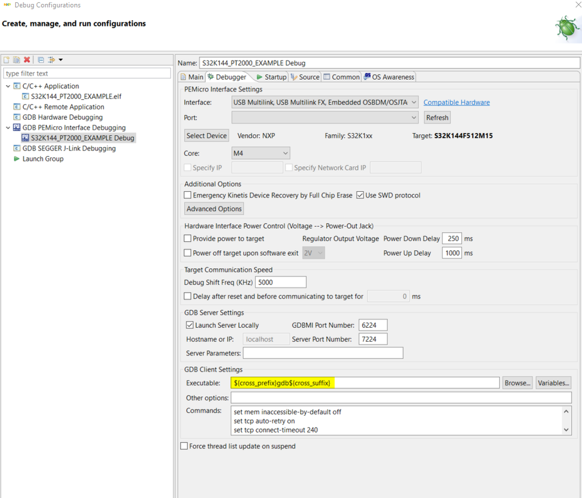This screenshot has width=582, height=498.
Task: Click the Server Port Number field
Action: click(373, 339)
